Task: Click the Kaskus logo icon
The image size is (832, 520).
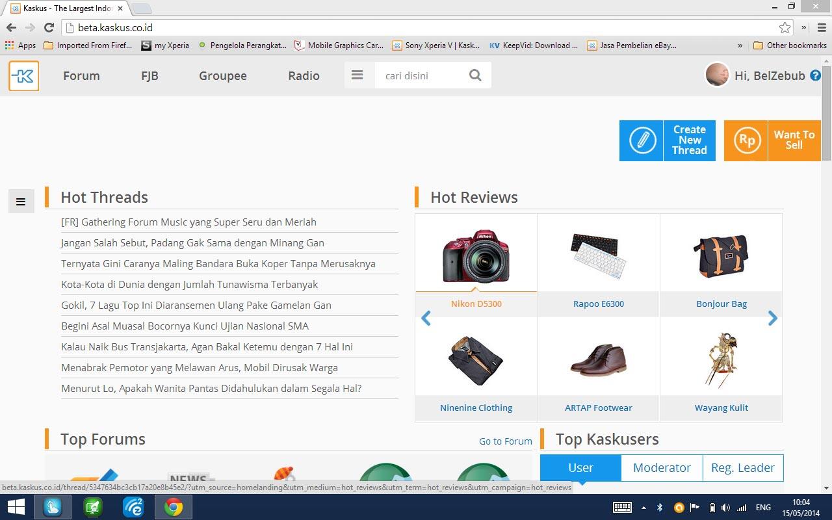Action: coord(24,75)
